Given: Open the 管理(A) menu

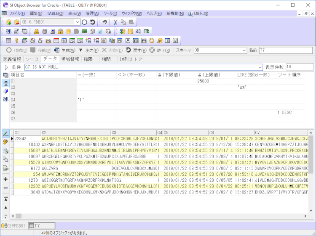Looking at the screenshot, I should coord(92,13).
